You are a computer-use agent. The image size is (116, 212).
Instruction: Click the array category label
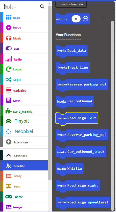(18, 176)
